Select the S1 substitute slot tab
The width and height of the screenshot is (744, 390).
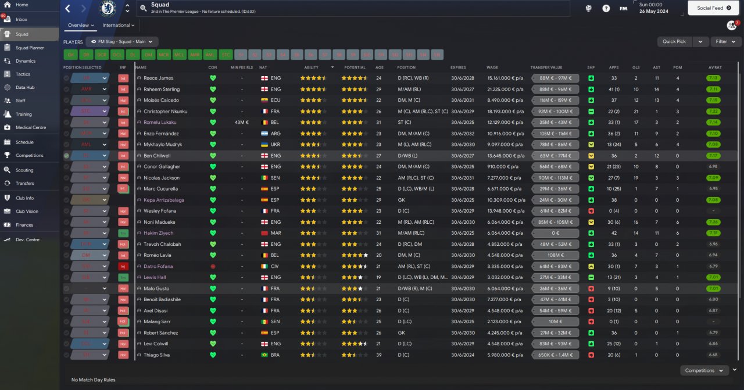click(241, 55)
